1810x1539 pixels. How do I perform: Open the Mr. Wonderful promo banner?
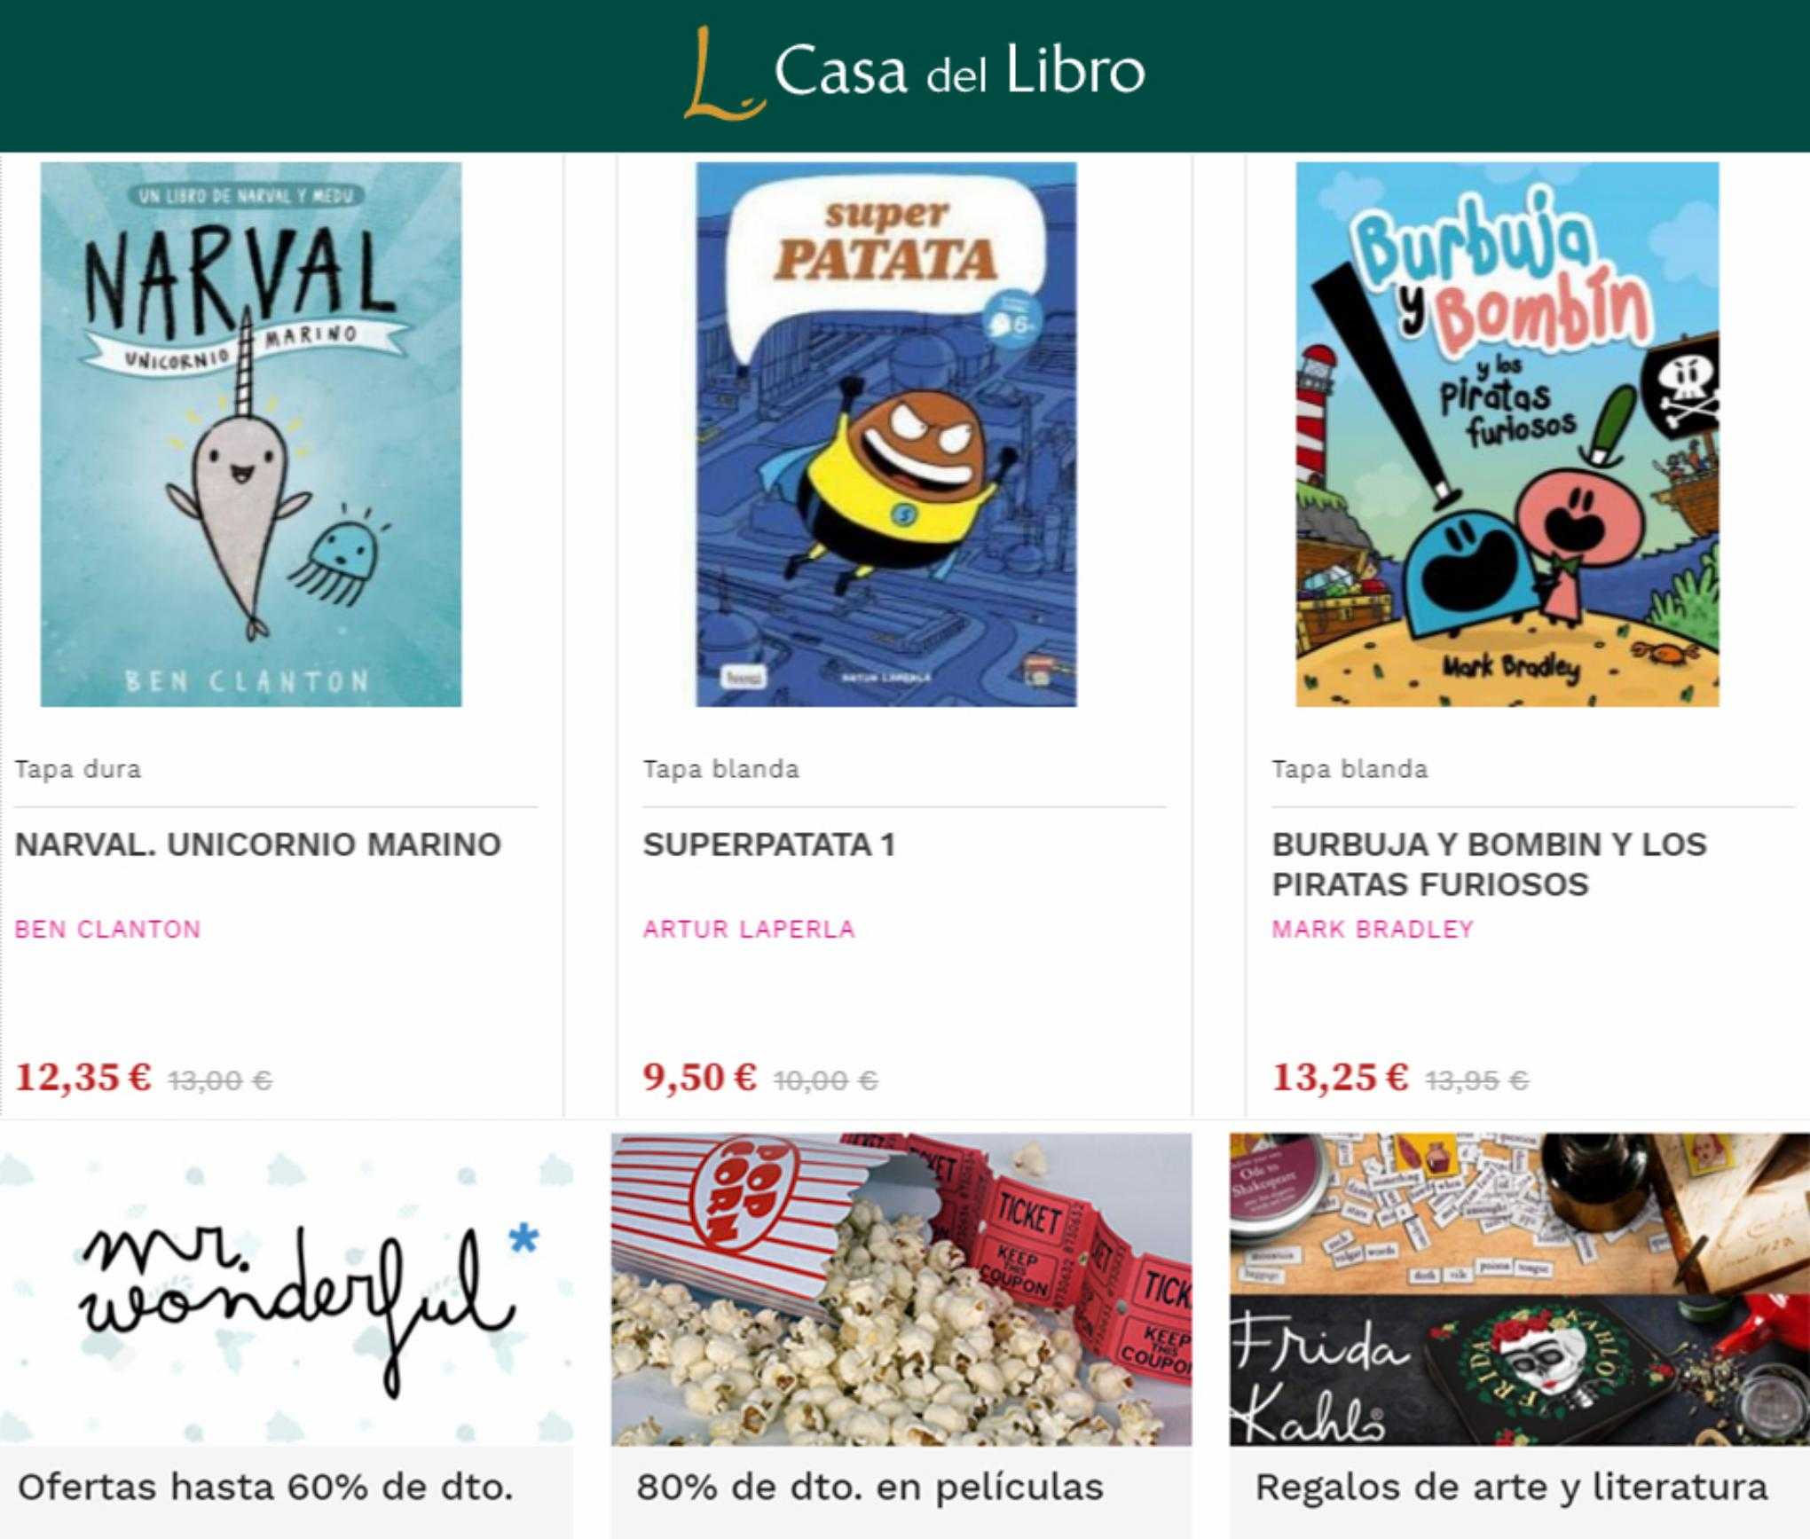pyautogui.click(x=287, y=1290)
